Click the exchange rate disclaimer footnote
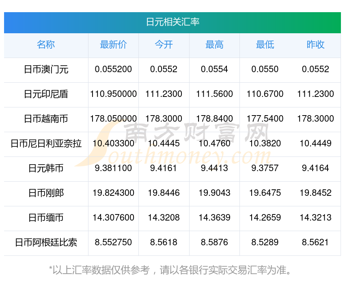Screen dimensions: 345x283 pos(170,270)
